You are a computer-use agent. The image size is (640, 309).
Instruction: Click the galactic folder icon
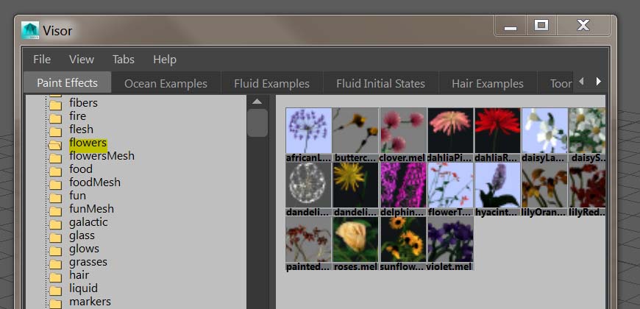55,224
